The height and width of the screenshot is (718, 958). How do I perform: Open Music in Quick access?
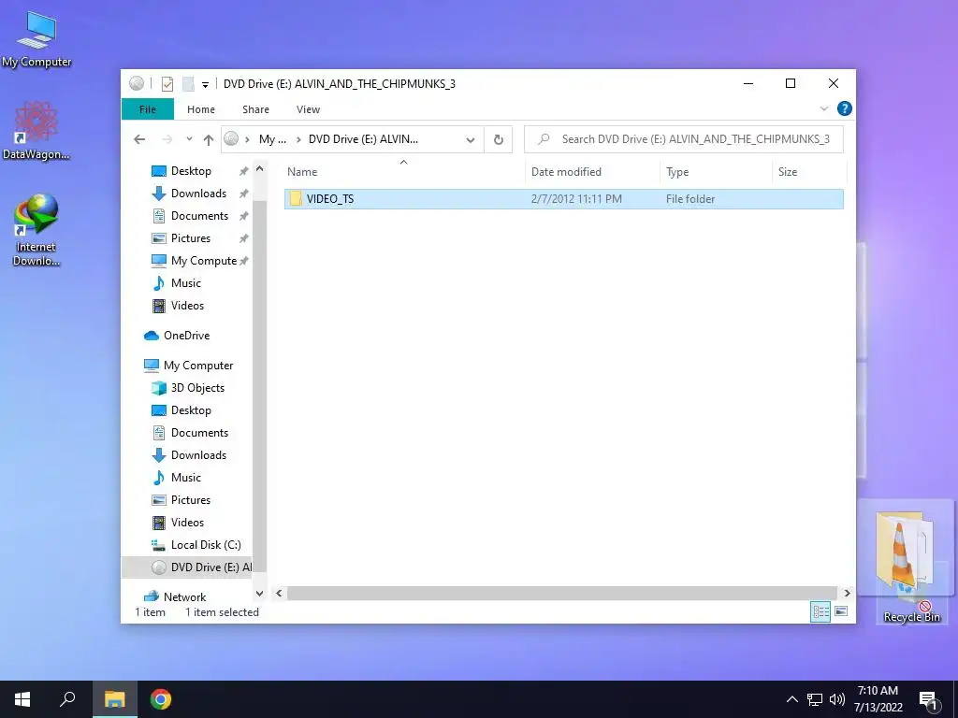tap(186, 283)
